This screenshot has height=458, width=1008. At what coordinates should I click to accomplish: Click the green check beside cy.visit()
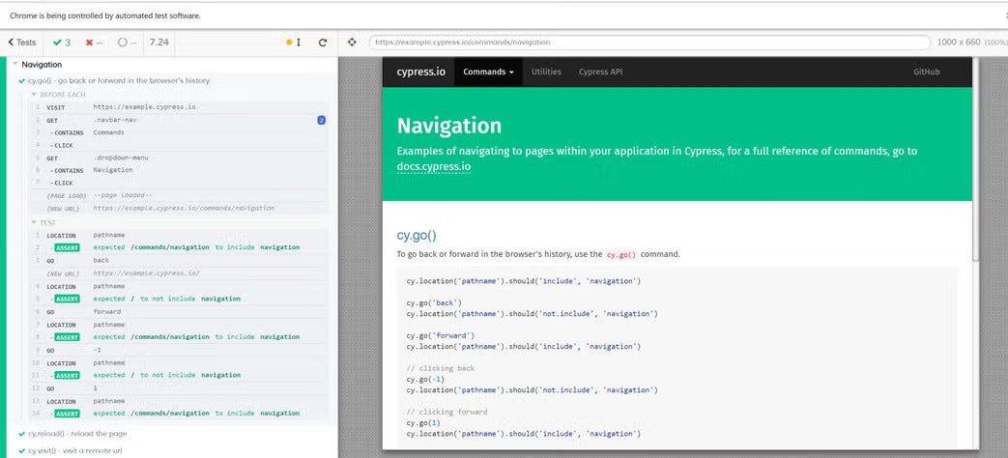[x=22, y=451]
